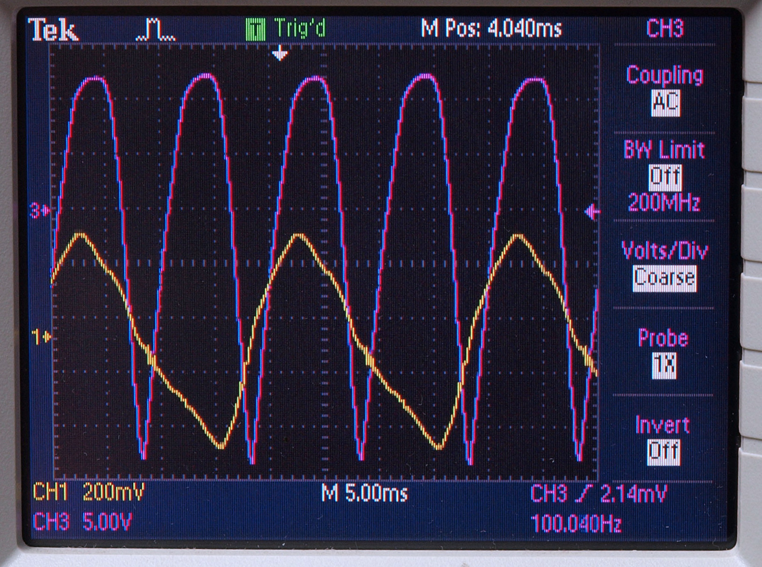Click the pulse acquisition mode icon
The image size is (762, 567).
click(x=156, y=30)
